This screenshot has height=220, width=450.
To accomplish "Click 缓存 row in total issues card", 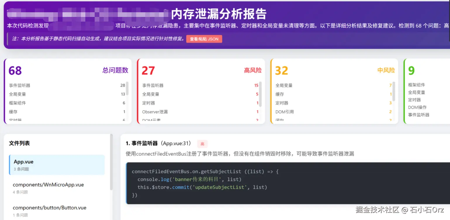I will point(67,112).
